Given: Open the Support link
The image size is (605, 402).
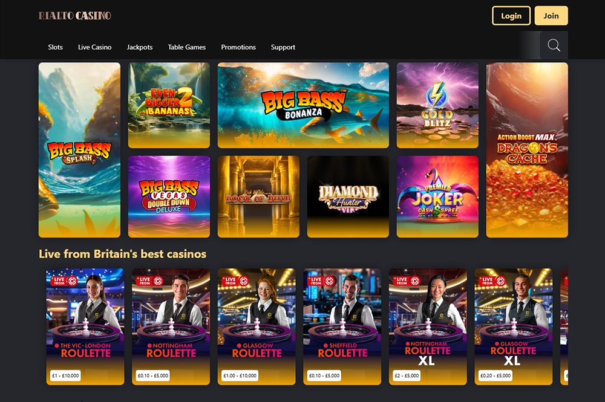Looking at the screenshot, I should point(283,47).
